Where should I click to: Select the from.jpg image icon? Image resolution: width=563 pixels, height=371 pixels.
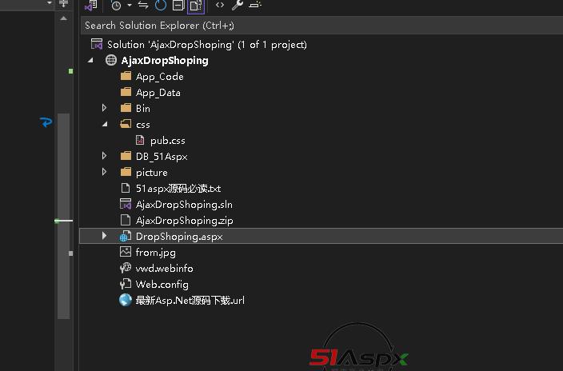(x=126, y=252)
